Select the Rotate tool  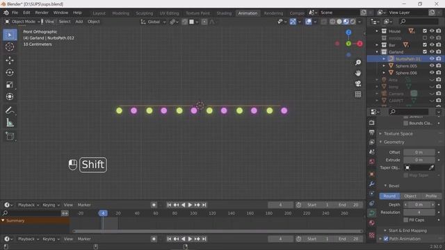10,72
